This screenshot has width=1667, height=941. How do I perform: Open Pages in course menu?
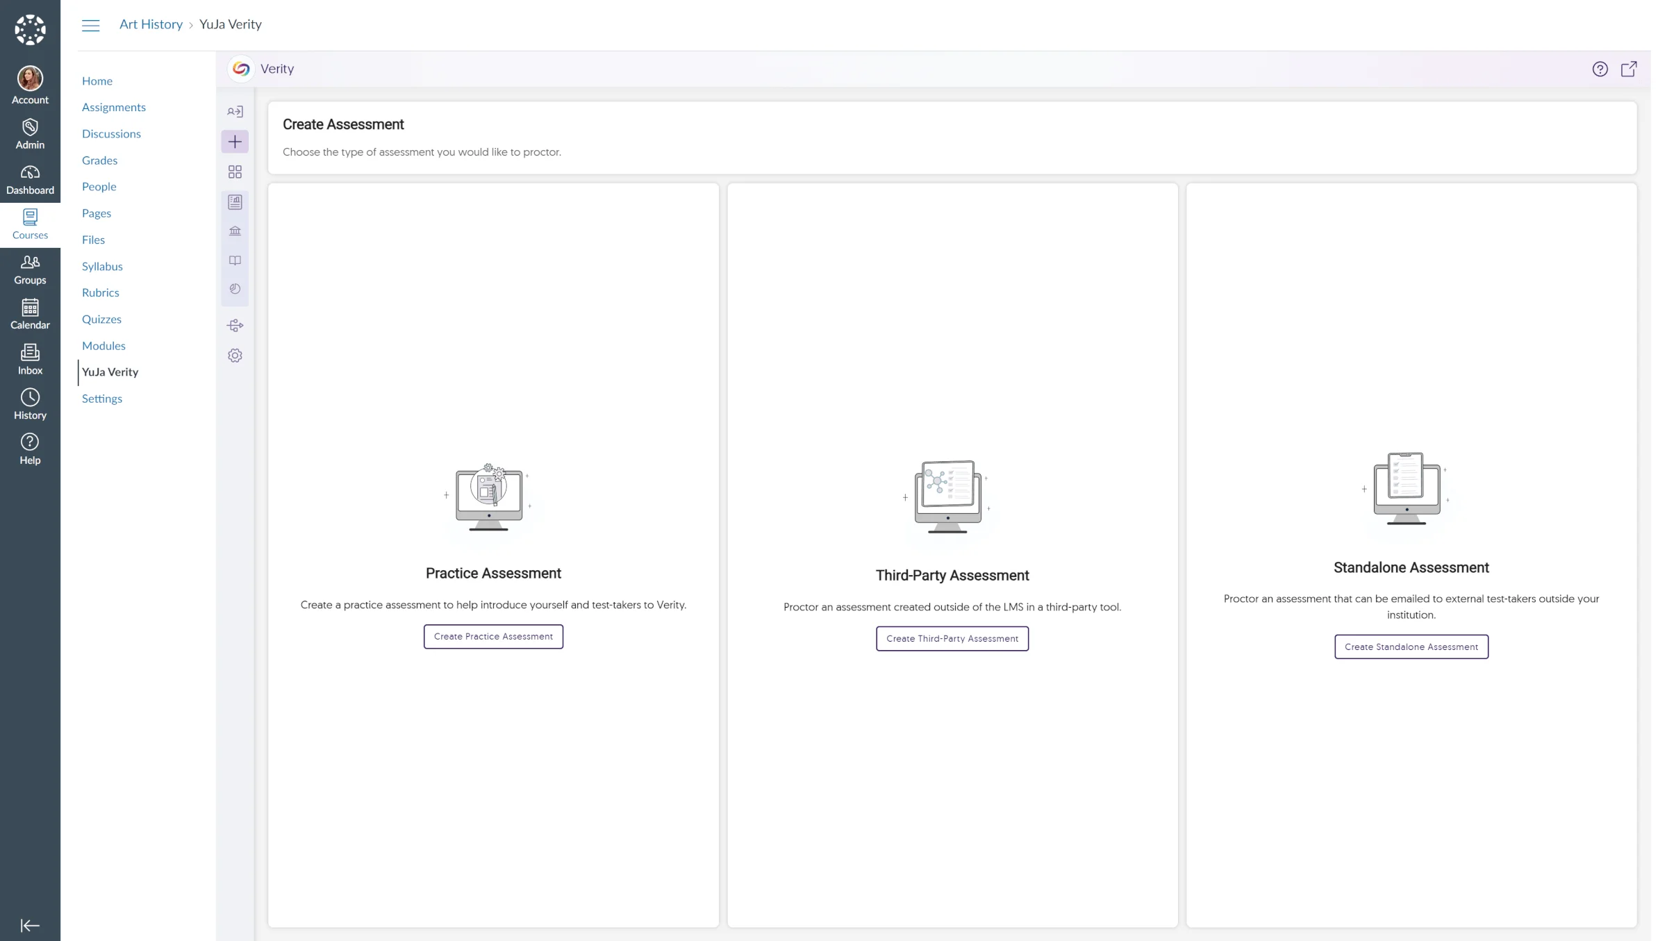pyautogui.click(x=97, y=213)
